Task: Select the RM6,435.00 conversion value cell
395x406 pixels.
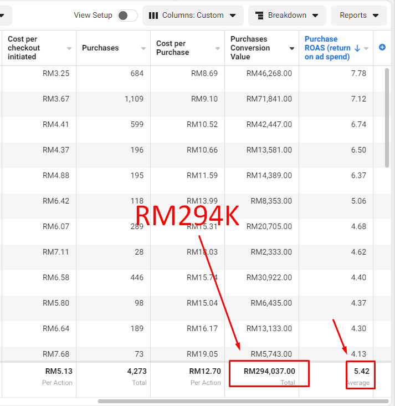Action: pyautogui.click(x=271, y=303)
